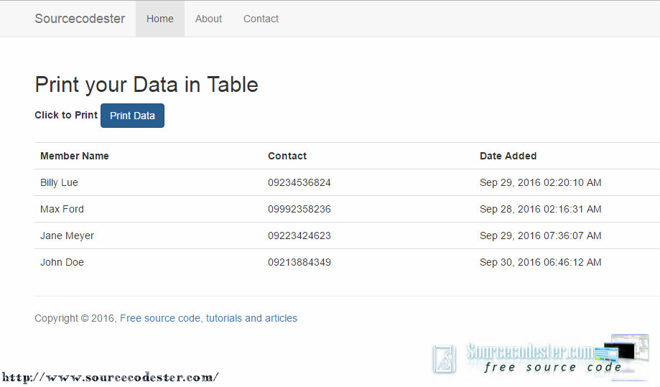The height and width of the screenshot is (387, 660).
Task: Click the document icon beside watermark logo
Action: [444, 359]
